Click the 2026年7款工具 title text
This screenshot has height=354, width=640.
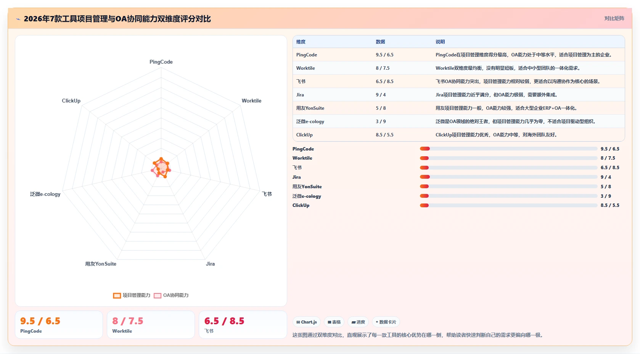[x=117, y=19]
